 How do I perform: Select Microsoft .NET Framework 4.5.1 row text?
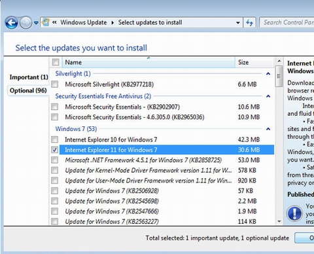(x=143, y=160)
